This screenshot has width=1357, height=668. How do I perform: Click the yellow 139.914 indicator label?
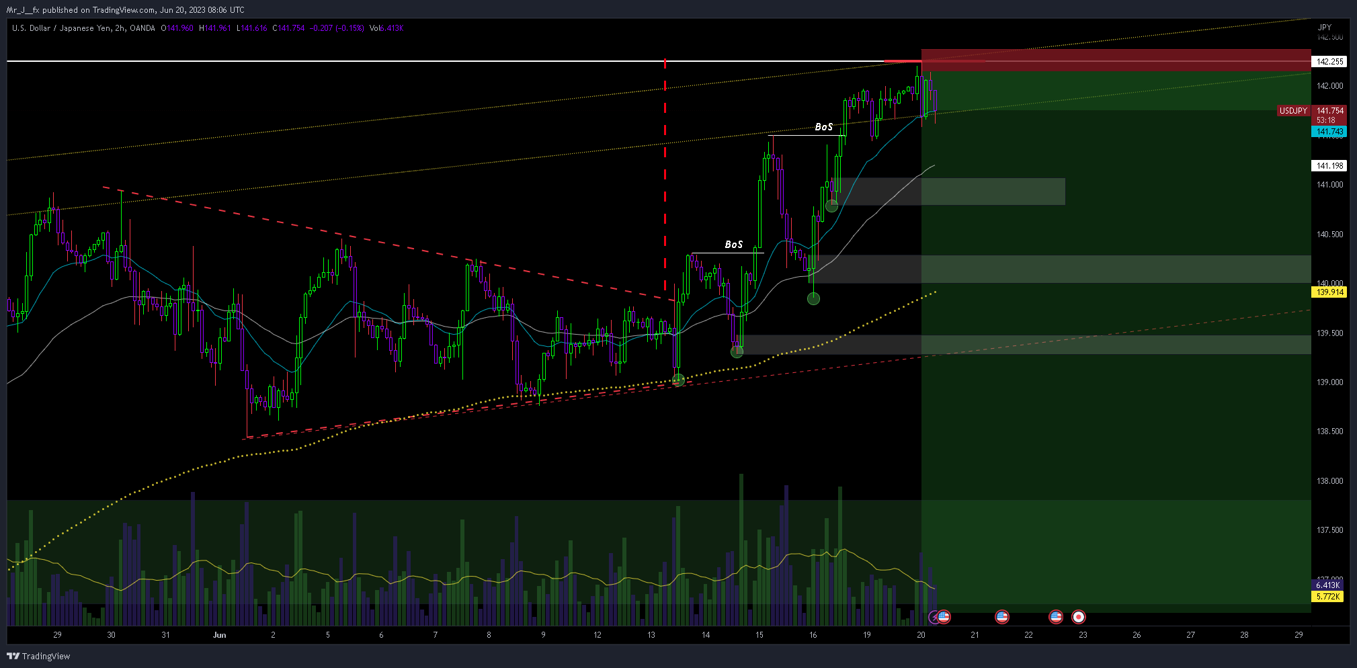pyautogui.click(x=1329, y=292)
